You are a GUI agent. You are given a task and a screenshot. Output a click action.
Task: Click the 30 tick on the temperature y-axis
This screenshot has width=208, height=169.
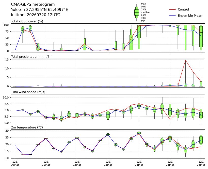pos(8,131)
